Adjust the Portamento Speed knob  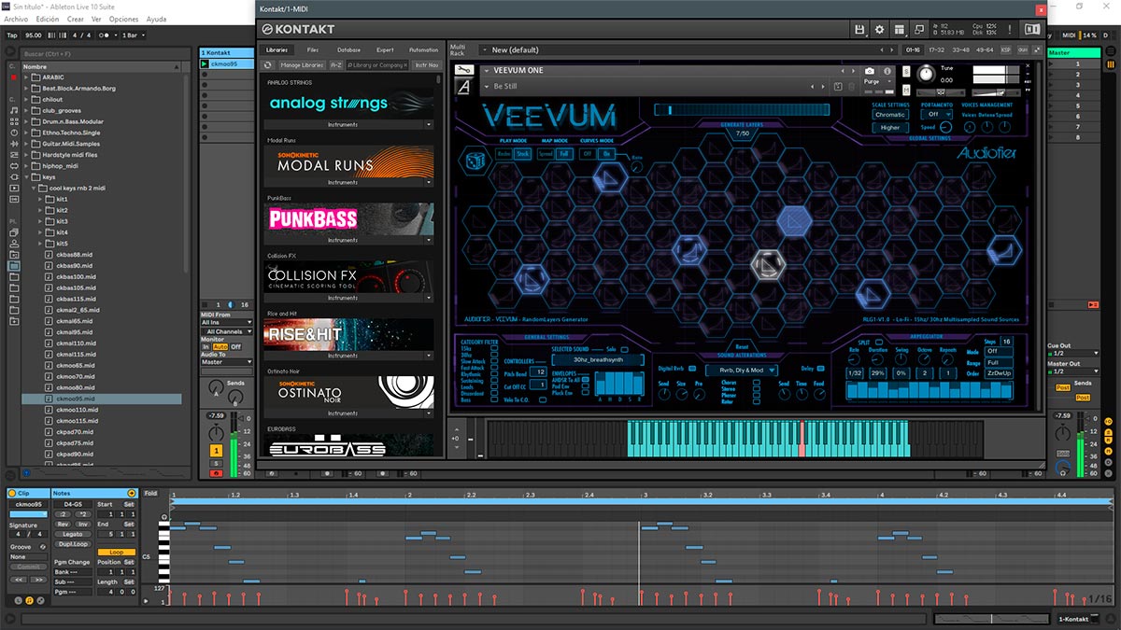[x=946, y=127]
